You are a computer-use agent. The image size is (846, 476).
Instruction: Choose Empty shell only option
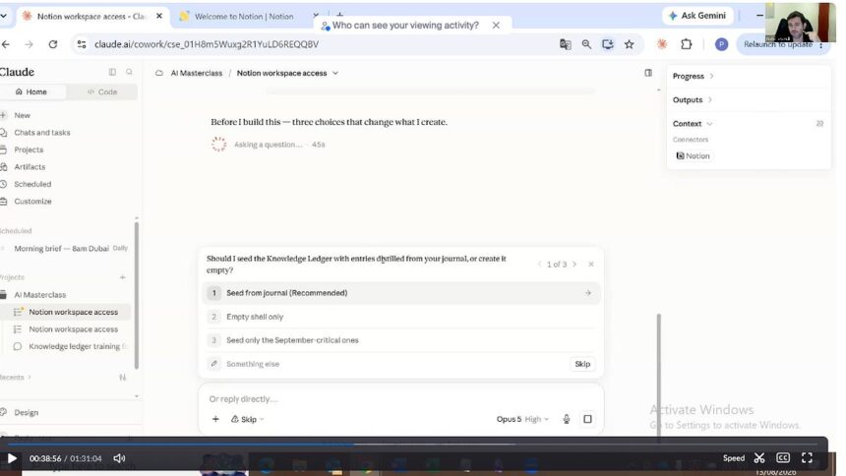click(401, 317)
